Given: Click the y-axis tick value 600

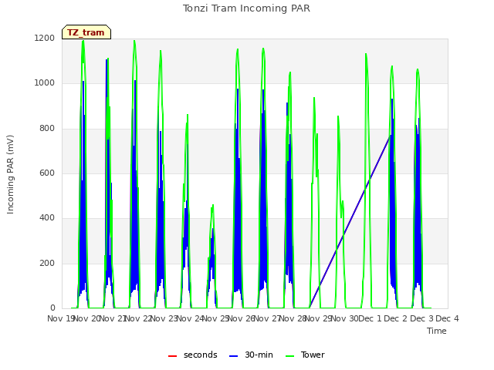Looking at the screenshot, I should click(47, 173).
